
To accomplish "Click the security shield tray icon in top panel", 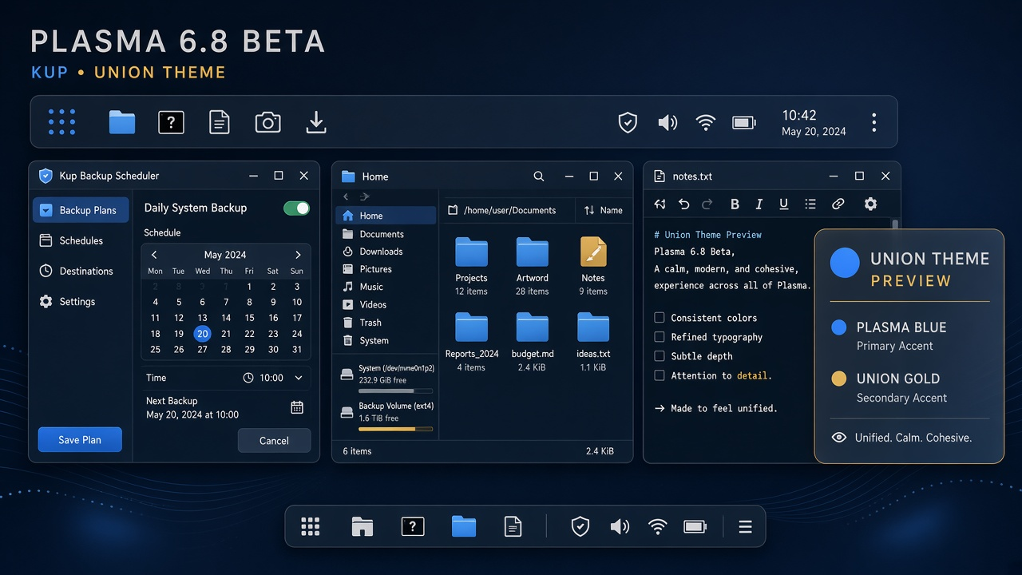I will [x=628, y=122].
